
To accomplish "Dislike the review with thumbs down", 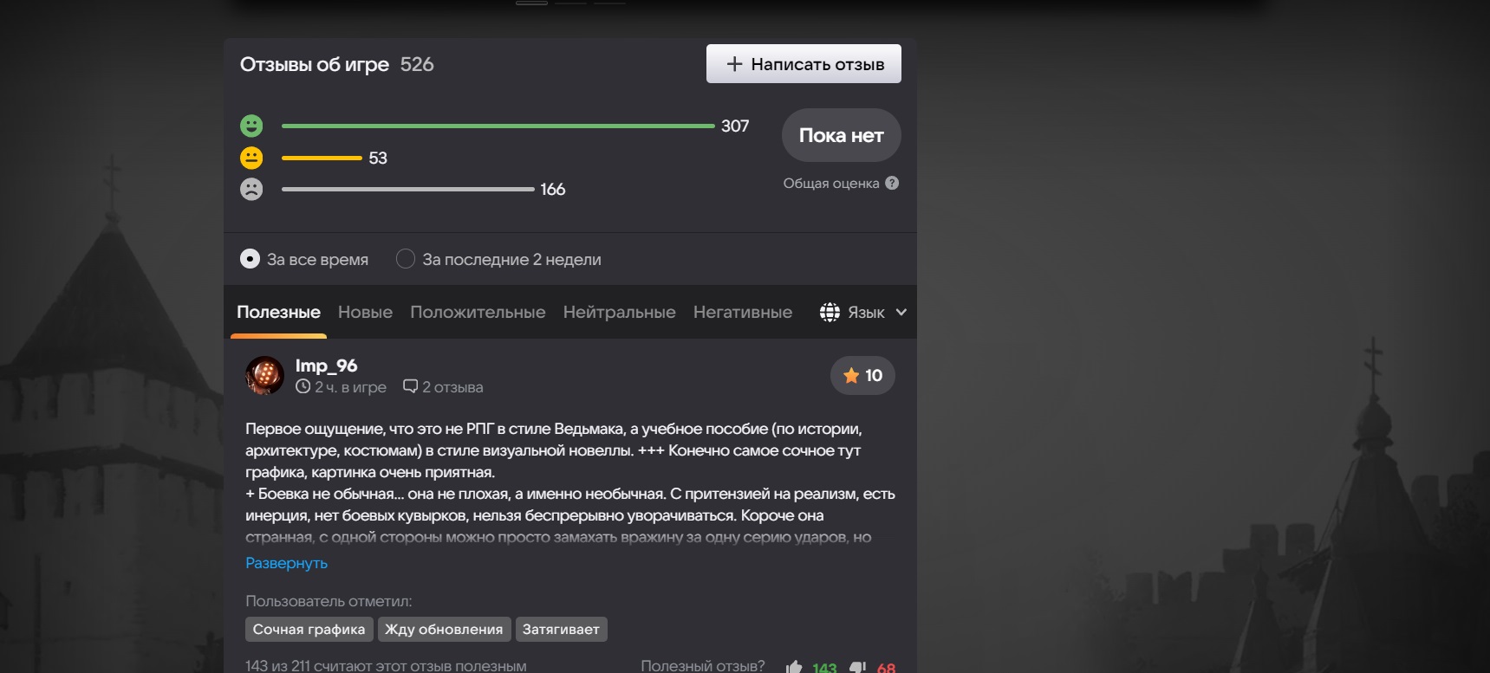I will 857,667.
